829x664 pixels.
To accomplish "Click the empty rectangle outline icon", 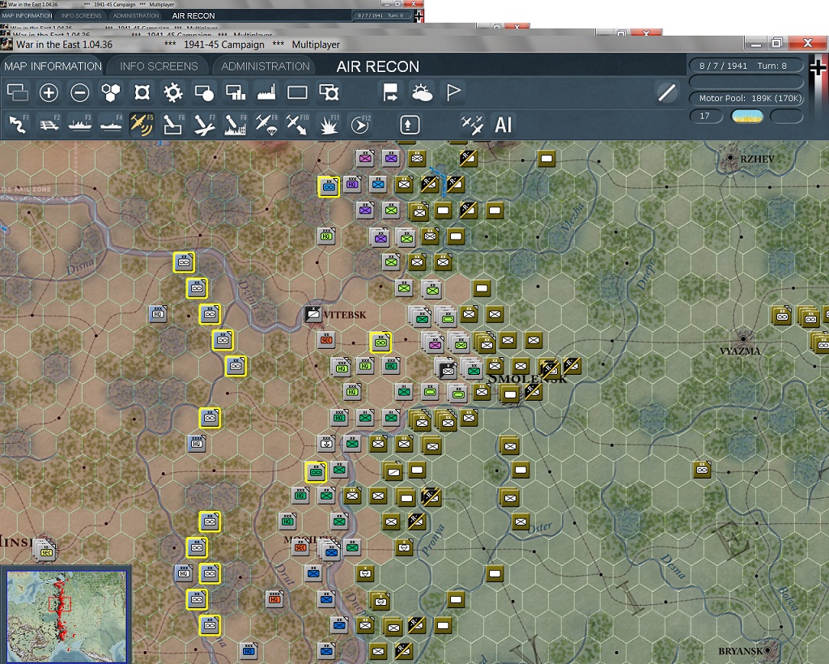I will [x=297, y=92].
